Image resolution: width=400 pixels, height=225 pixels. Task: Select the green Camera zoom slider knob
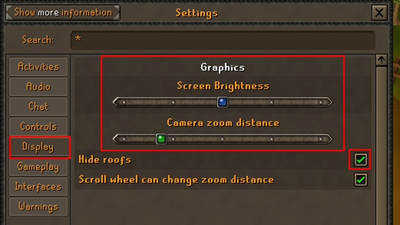[161, 139]
